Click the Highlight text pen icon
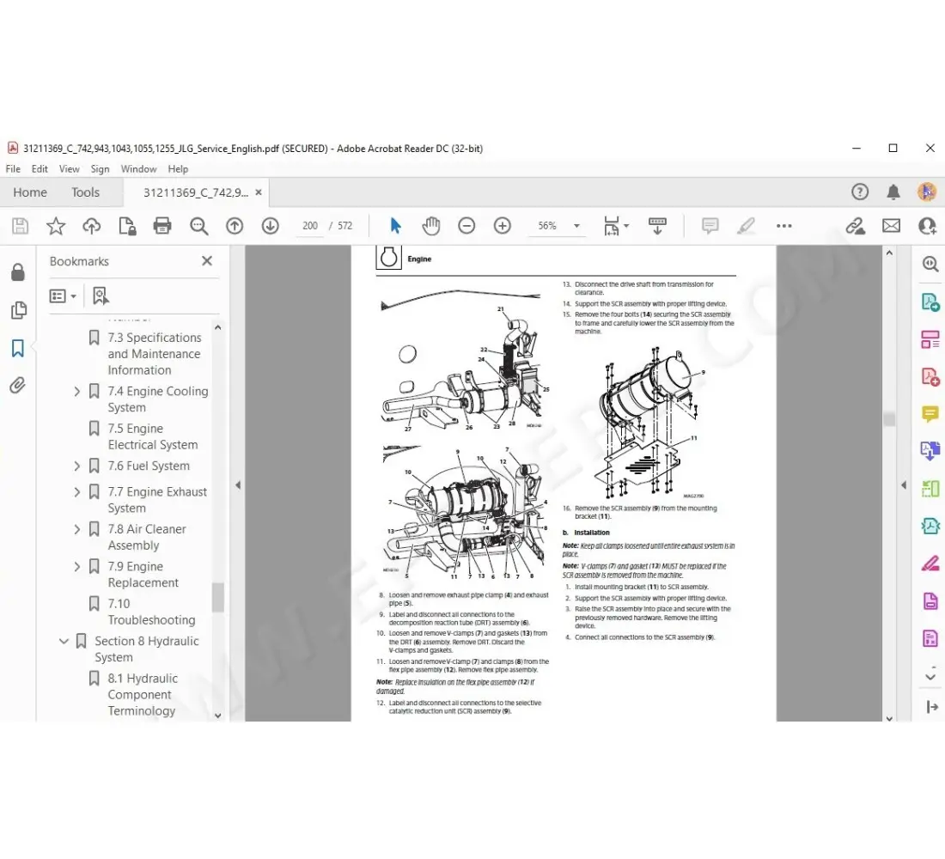This screenshot has width=945, height=859. (746, 226)
